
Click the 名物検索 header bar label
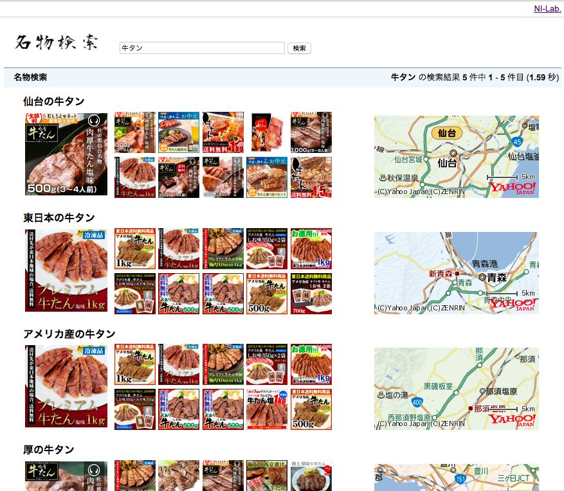pyautogui.click(x=31, y=77)
